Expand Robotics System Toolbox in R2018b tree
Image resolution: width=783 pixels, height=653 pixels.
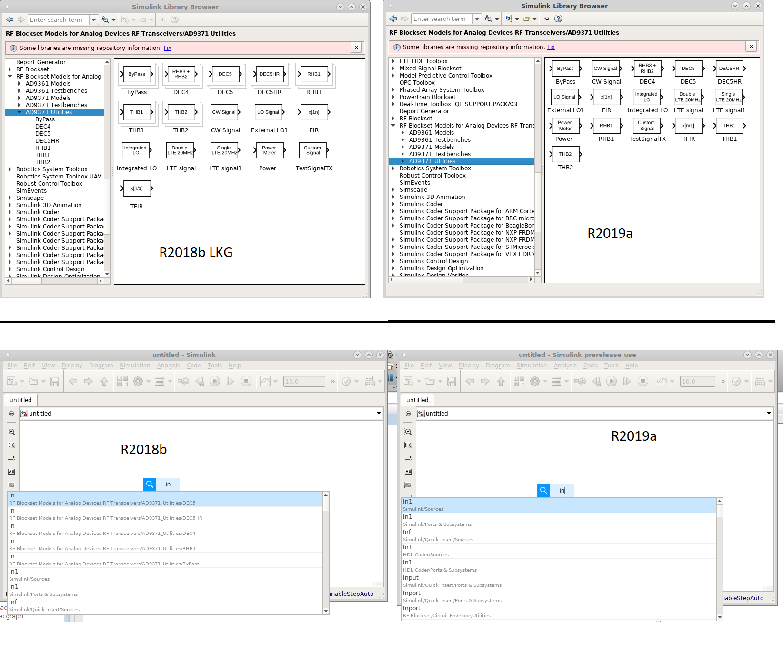coord(10,169)
